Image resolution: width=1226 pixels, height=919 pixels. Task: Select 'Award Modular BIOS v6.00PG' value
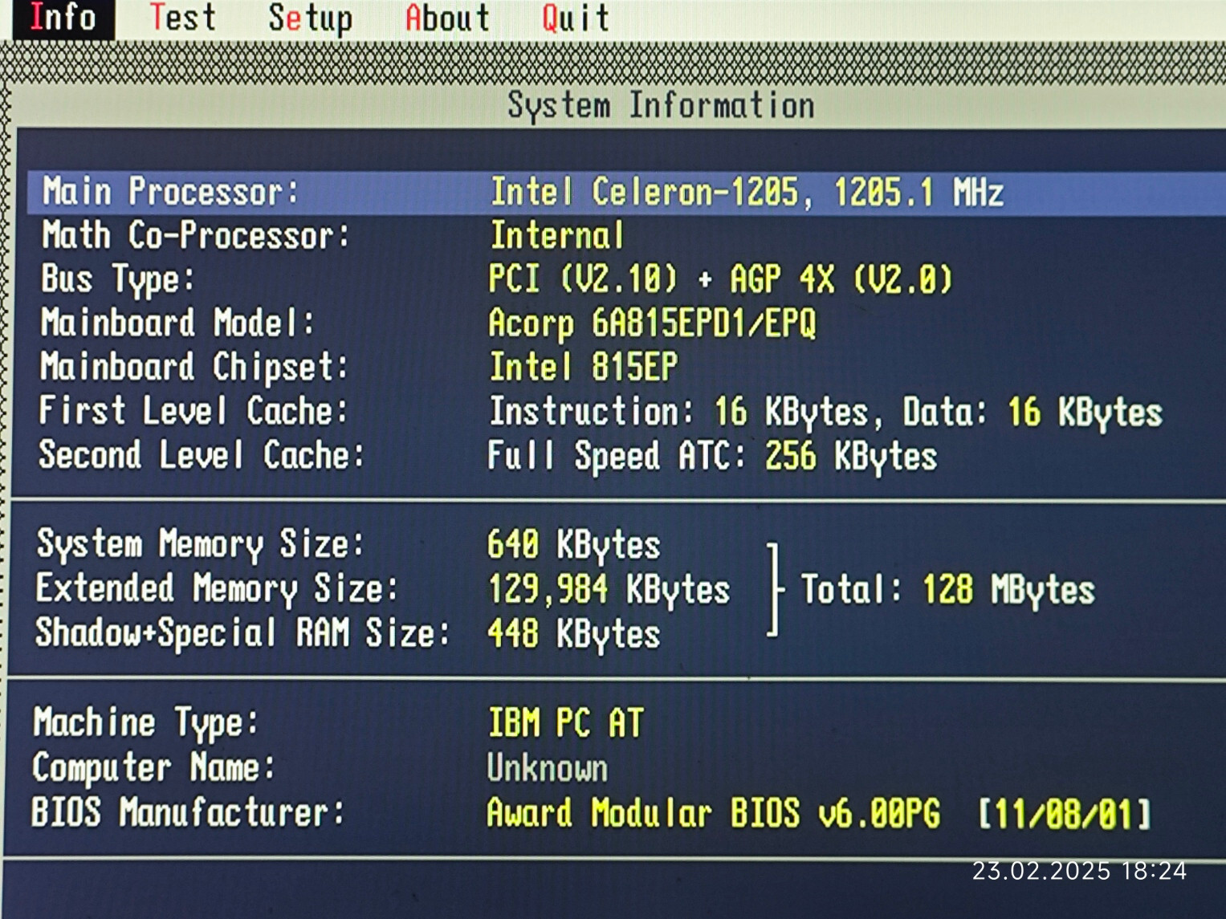click(714, 813)
